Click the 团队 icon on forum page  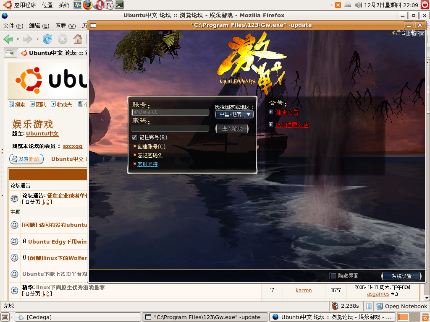(32, 104)
